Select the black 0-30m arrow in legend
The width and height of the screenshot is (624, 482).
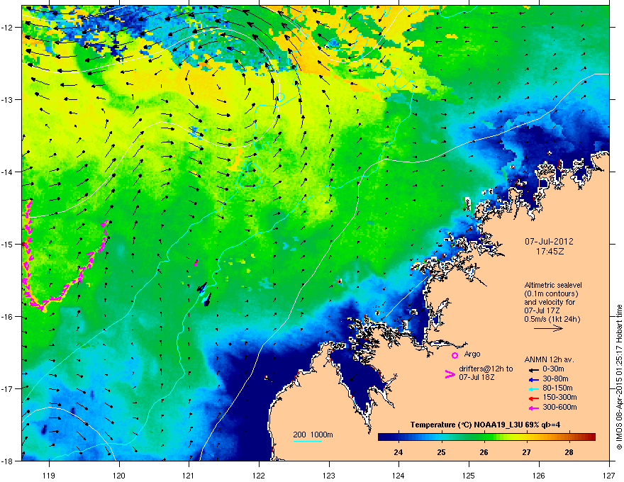point(534,369)
